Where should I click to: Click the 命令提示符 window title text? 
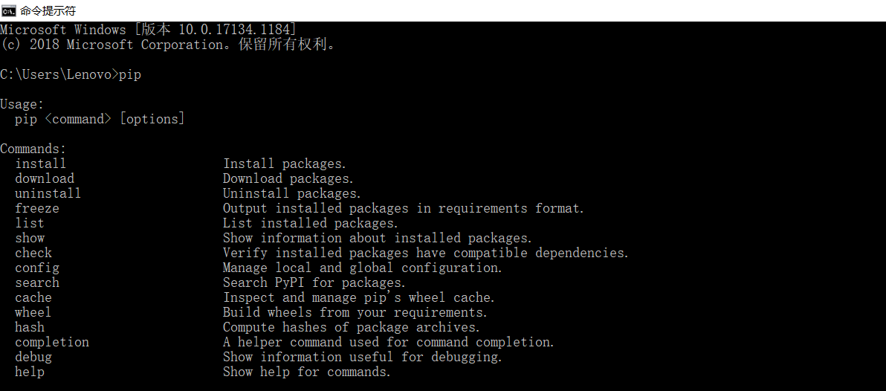pyautogui.click(x=48, y=10)
